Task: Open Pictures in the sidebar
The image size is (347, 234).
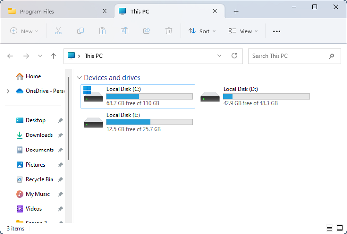Action: click(31, 165)
